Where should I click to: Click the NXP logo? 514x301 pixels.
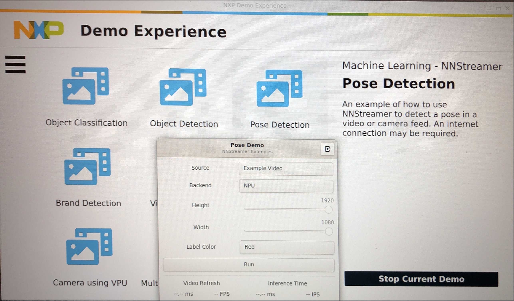(39, 30)
